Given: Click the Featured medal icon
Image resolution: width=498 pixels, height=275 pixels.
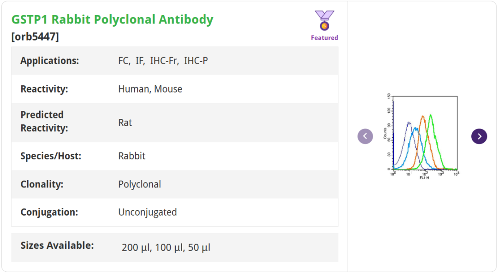Looking at the screenshot, I should 324,21.
